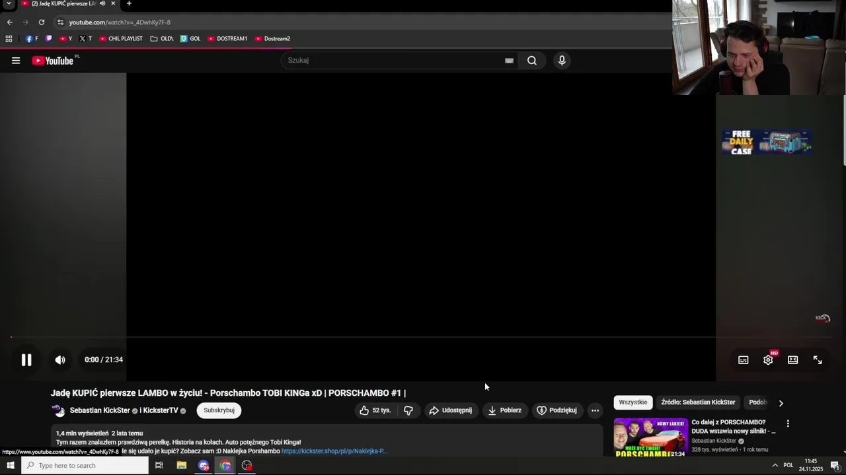Toggle subtitles on the video player

(744, 360)
